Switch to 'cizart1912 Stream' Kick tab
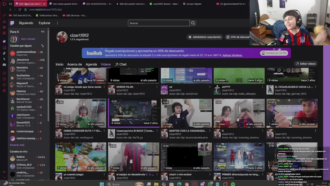Viewport: 330px width, 186px height. coord(164,4)
